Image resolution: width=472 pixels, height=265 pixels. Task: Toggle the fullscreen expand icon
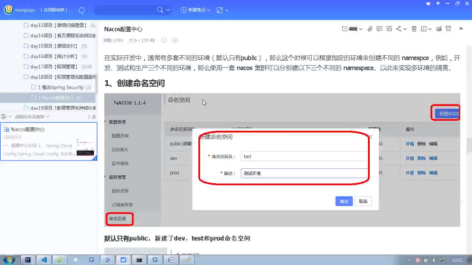pyautogui.click(x=220, y=10)
